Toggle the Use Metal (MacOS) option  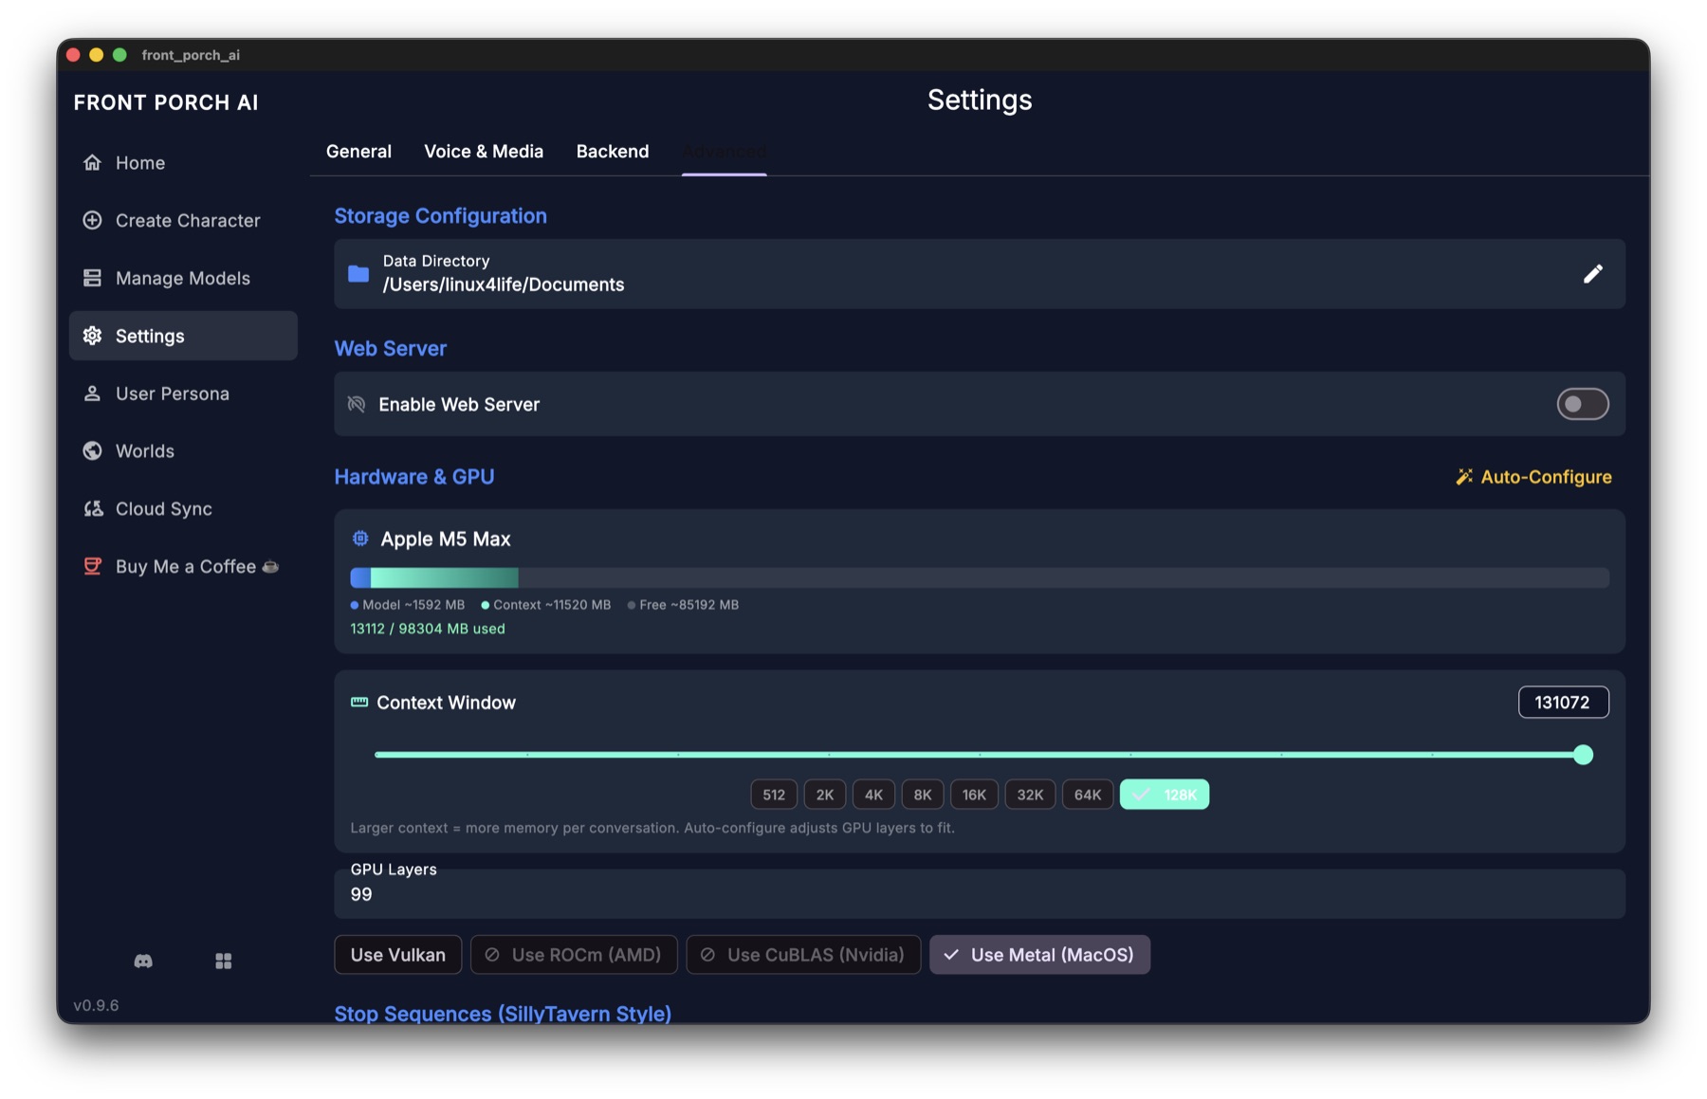1039,955
